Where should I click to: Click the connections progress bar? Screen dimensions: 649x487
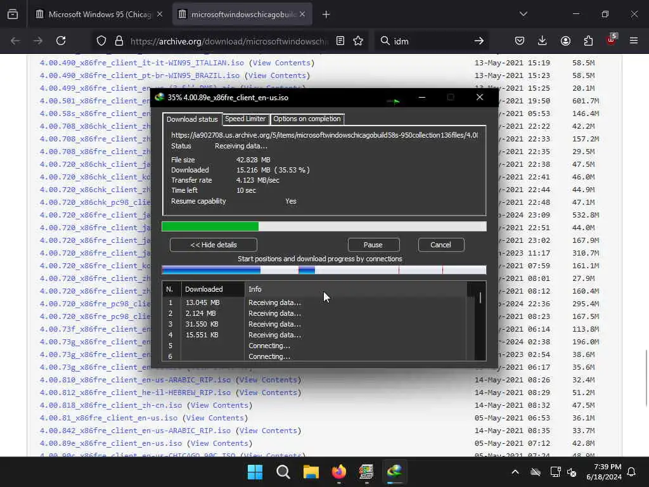324,270
